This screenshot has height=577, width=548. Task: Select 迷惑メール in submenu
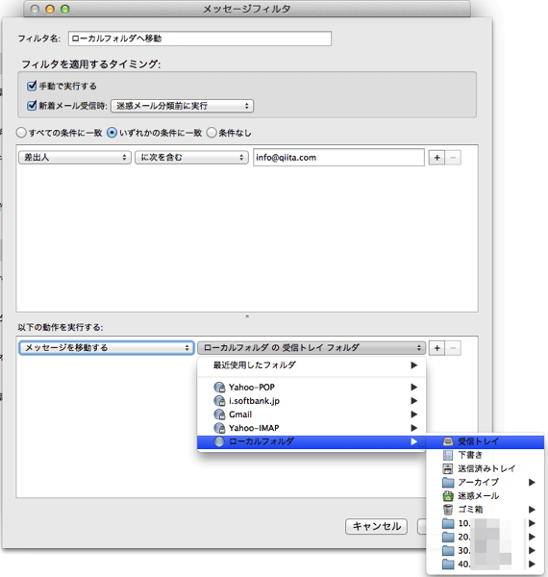pyautogui.click(x=486, y=495)
